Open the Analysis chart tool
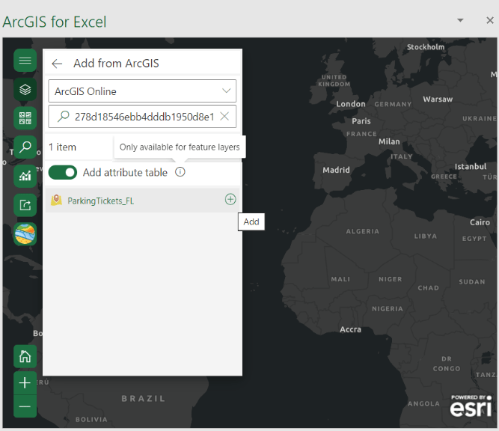The width and height of the screenshot is (499, 431). click(x=25, y=176)
